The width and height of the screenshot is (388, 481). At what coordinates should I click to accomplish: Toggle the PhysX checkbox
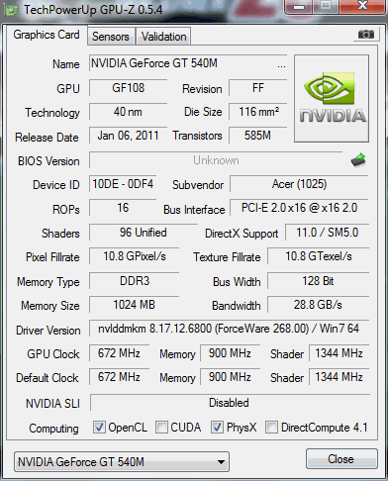(217, 428)
